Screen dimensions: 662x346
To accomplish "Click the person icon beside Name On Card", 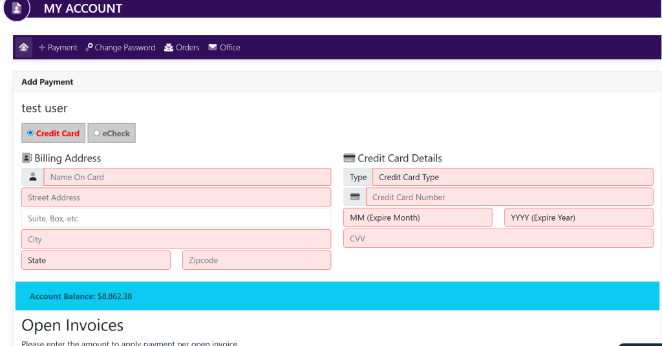I will 32,177.
